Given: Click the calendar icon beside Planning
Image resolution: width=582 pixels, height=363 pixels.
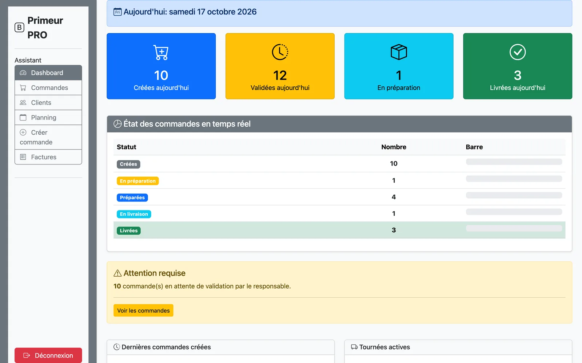Looking at the screenshot, I should pyautogui.click(x=23, y=118).
